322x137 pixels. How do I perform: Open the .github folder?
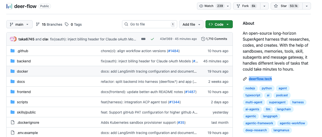tap(23, 51)
